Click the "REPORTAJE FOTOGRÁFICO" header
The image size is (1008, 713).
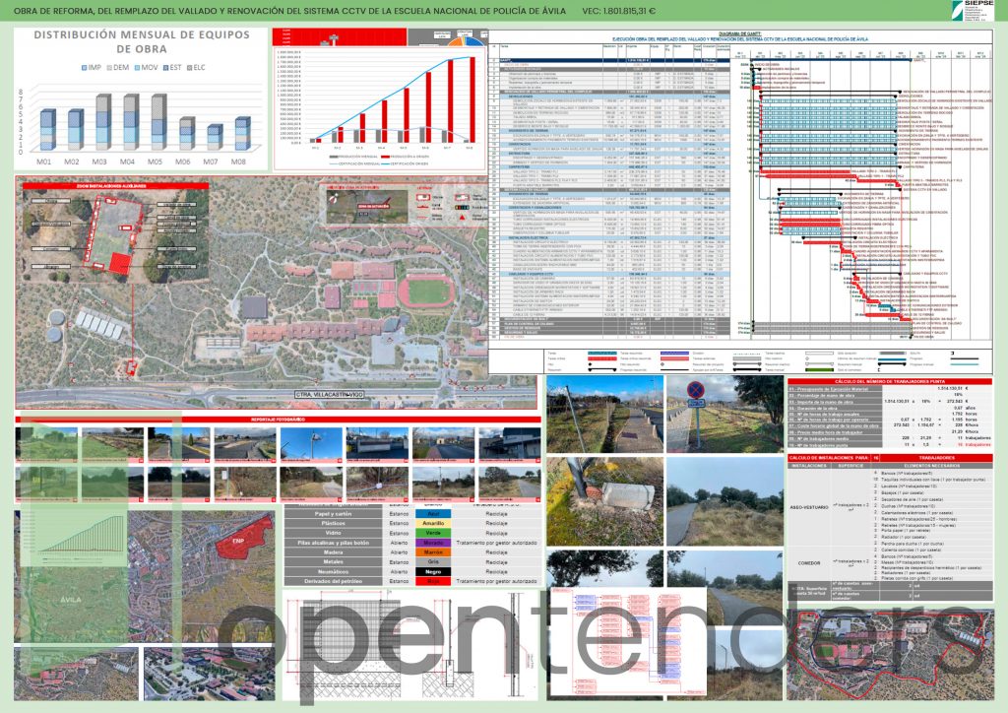(278, 420)
